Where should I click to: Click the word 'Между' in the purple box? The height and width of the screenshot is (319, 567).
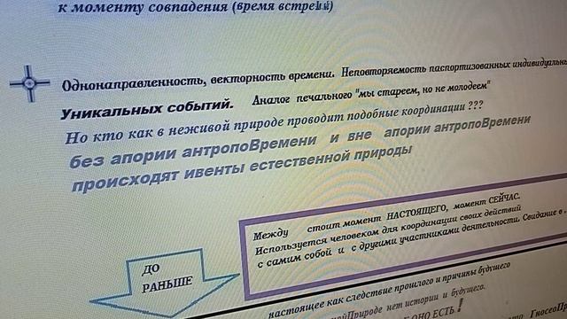pos(271,234)
